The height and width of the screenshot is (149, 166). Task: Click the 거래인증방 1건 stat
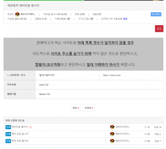(x=62, y=19)
